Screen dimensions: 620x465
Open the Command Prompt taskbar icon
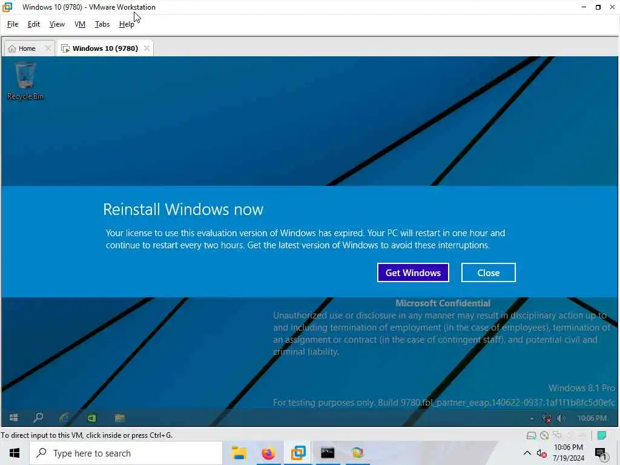point(328,453)
